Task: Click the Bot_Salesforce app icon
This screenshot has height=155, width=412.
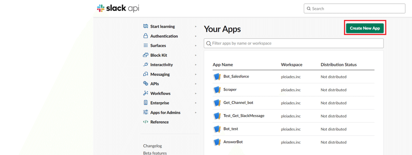Action: click(217, 77)
